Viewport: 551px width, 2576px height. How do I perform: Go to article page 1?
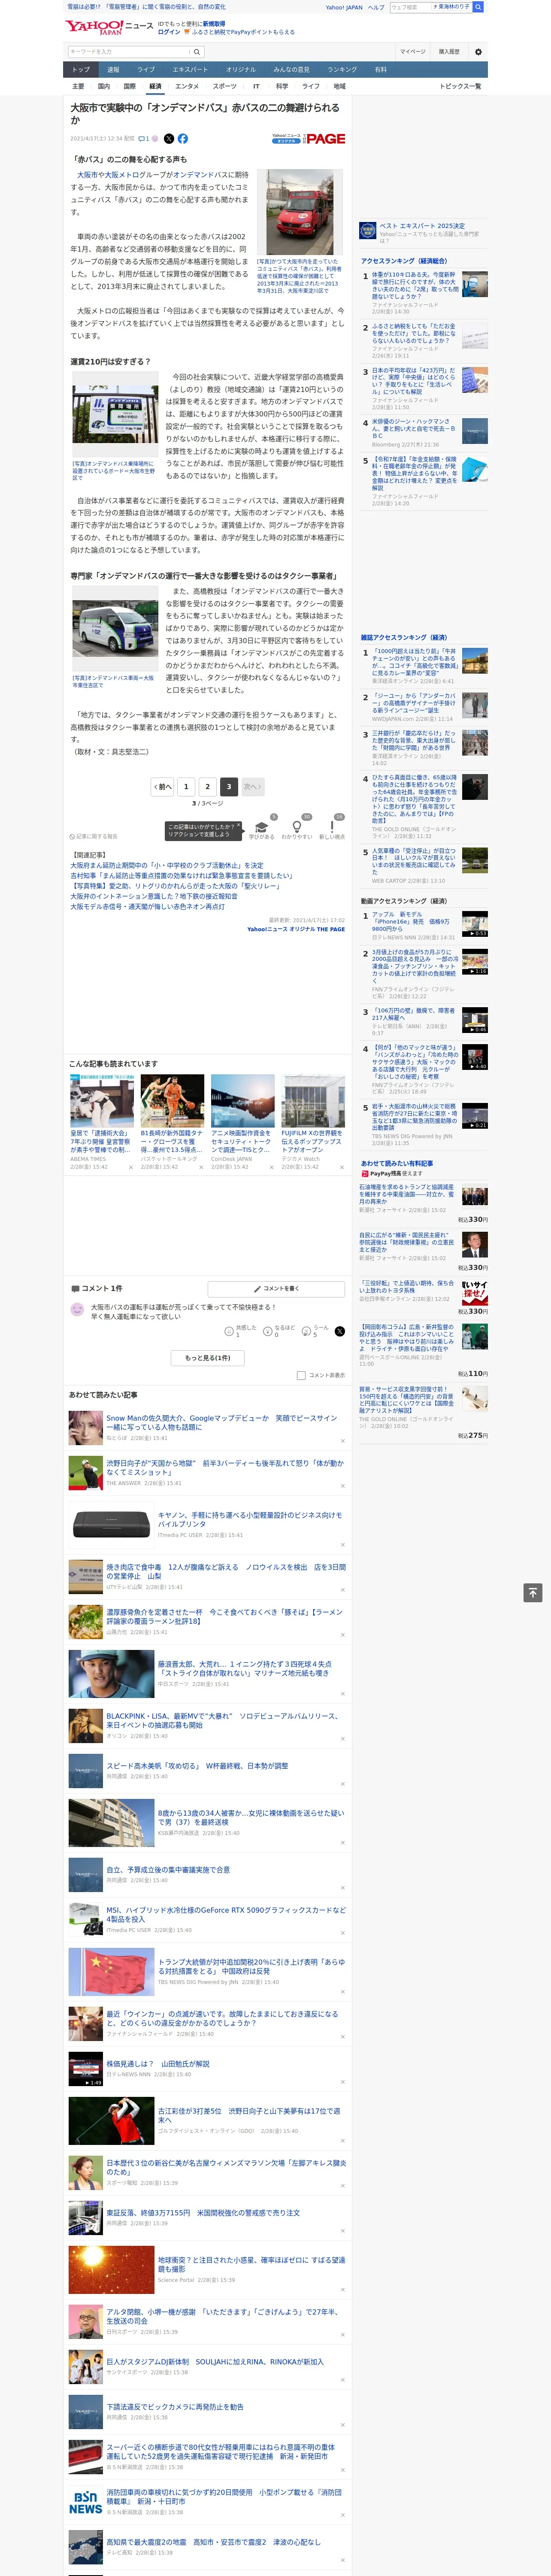(186, 786)
